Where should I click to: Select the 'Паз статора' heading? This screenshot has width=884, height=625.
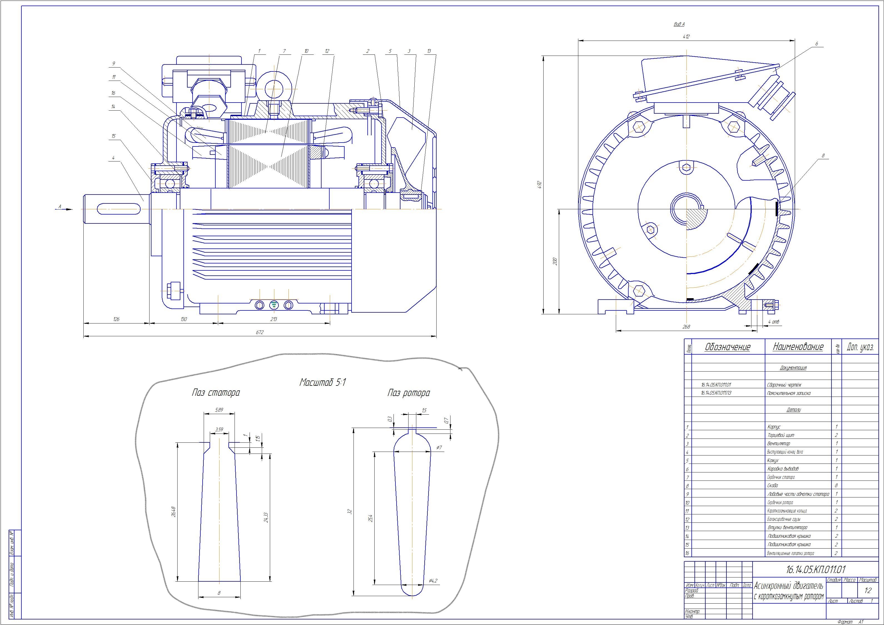click(216, 393)
